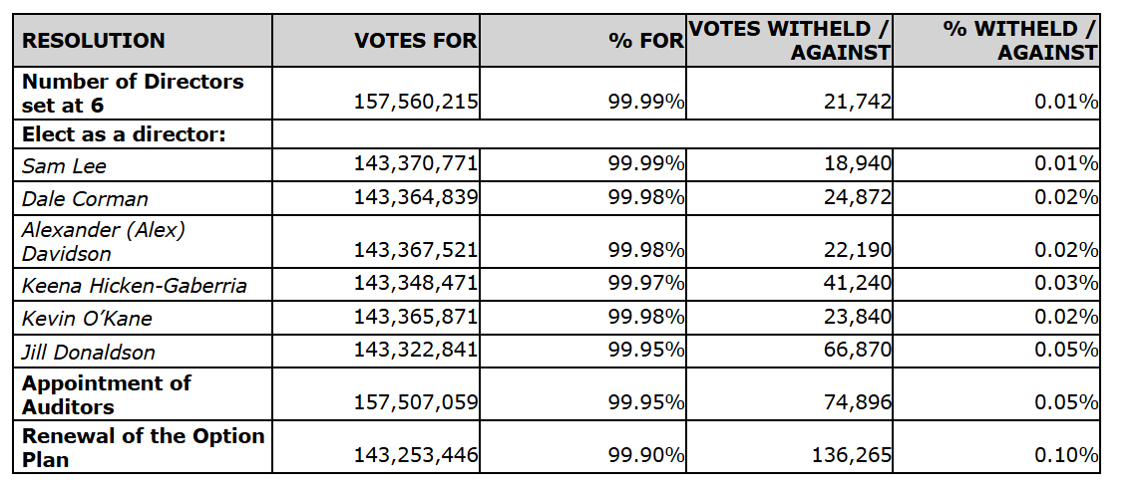Click the % FOR column header
Viewport: 1147px width, 489px height.
[646, 42]
